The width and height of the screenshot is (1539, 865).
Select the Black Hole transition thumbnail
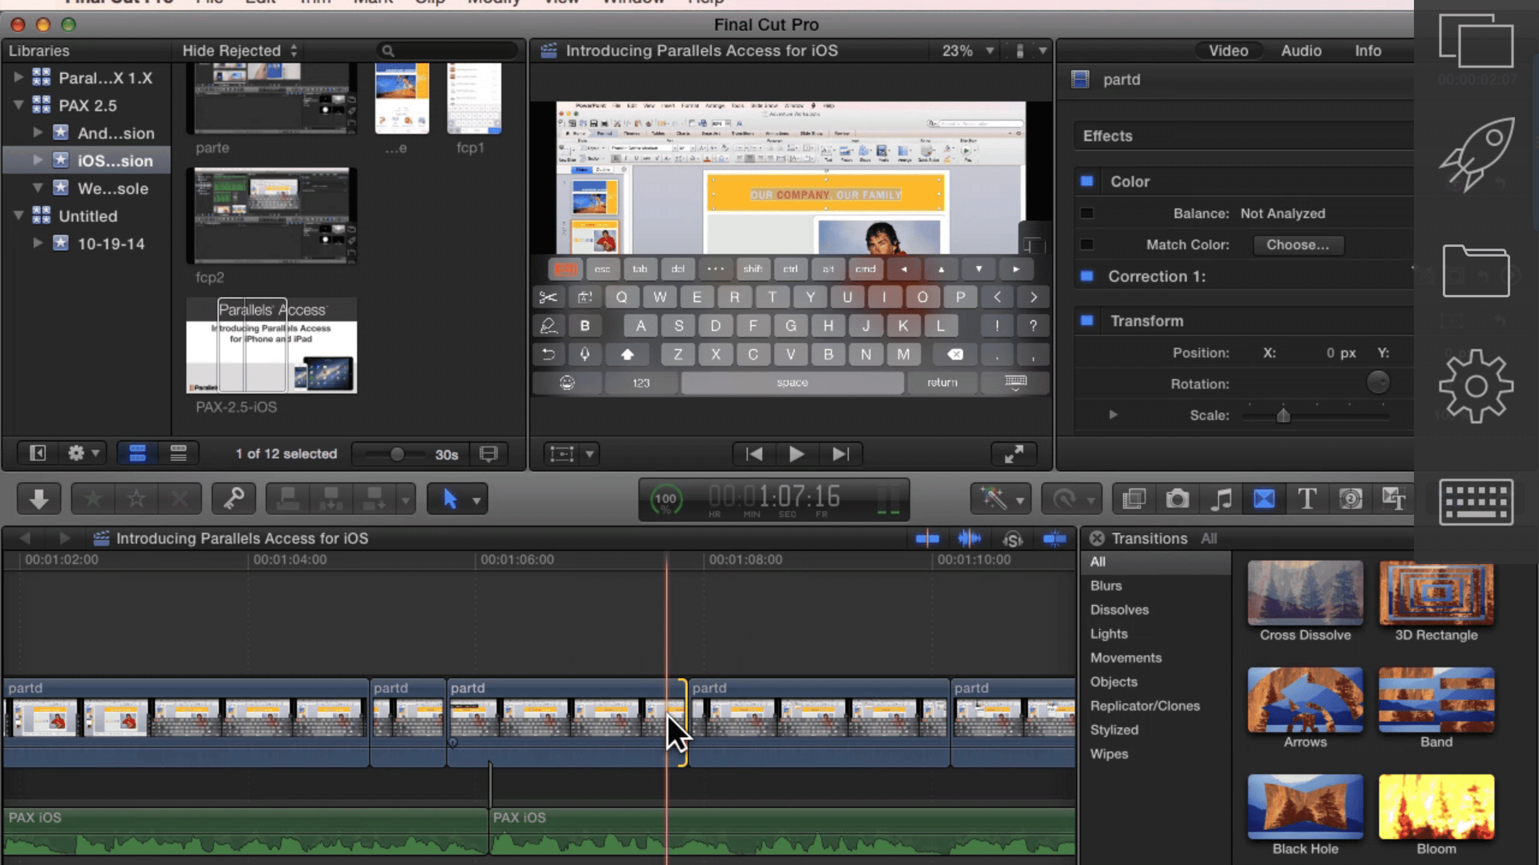coord(1305,807)
